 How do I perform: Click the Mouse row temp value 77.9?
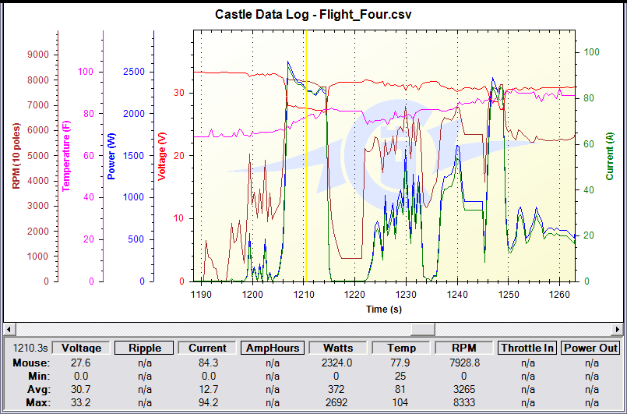[x=400, y=363]
